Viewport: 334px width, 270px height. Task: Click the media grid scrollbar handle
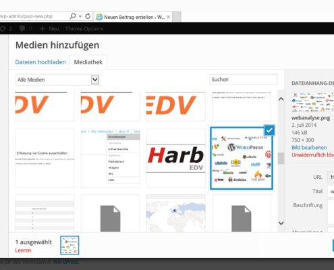tap(281, 159)
